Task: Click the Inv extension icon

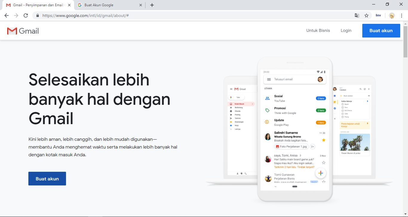Action: (378, 15)
